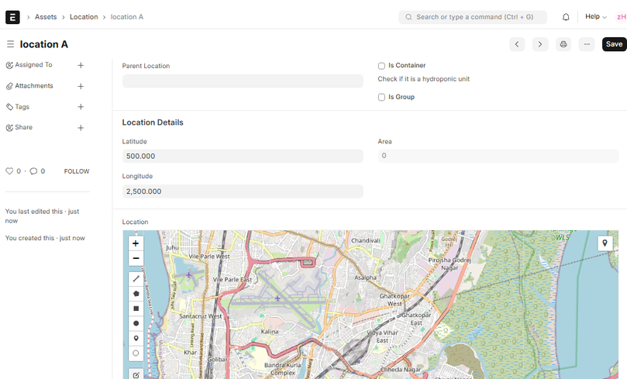Image resolution: width=627 pixels, height=379 pixels.
Task: Select the circle marker map tool
Action: point(136,353)
